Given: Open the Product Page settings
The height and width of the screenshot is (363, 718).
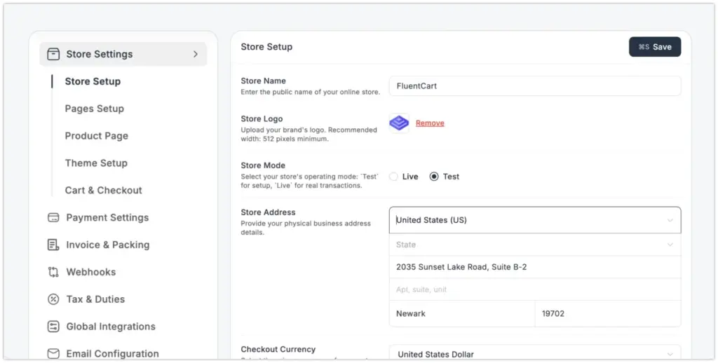Looking at the screenshot, I should pos(96,136).
